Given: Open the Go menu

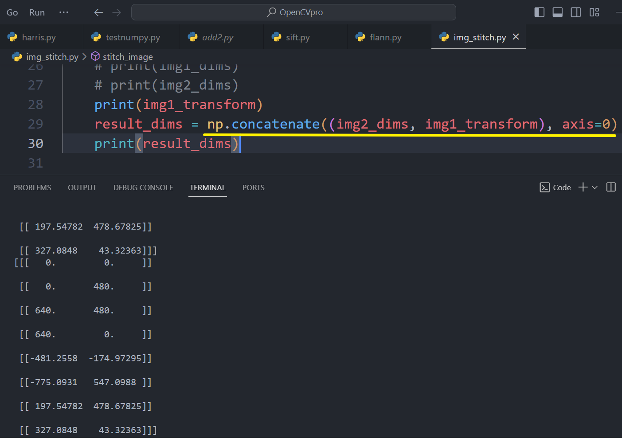Looking at the screenshot, I should pyautogui.click(x=12, y=12).
